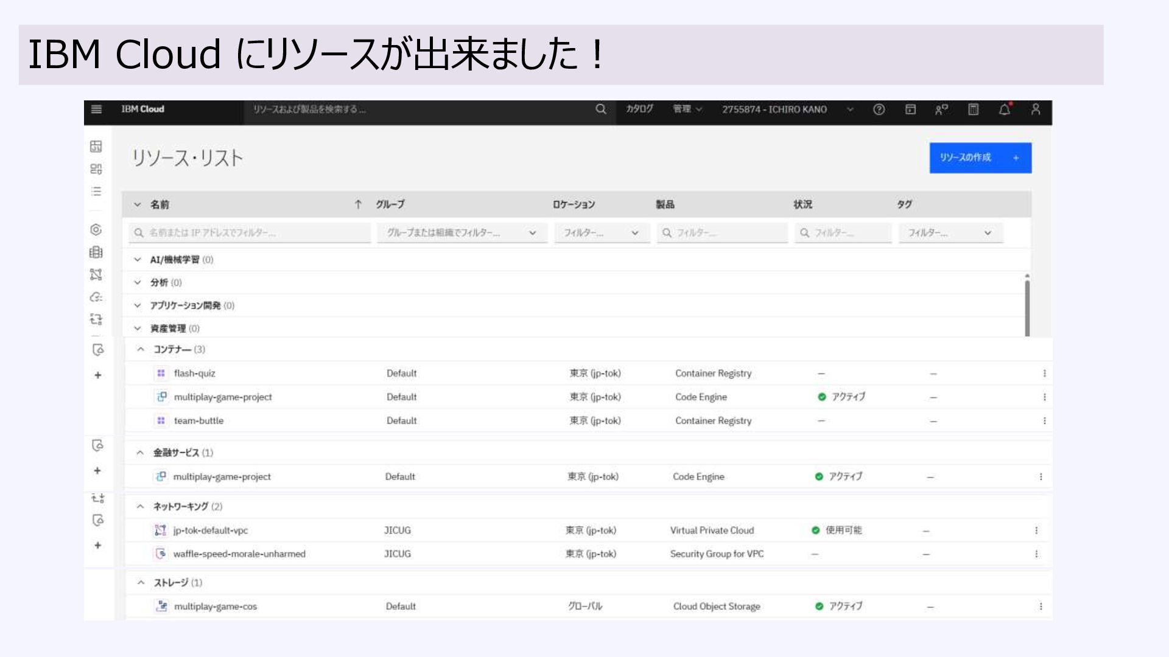Open the カタログ menu
The width and height of the screenshot is (1169, 657).
(x=639, y=109)
